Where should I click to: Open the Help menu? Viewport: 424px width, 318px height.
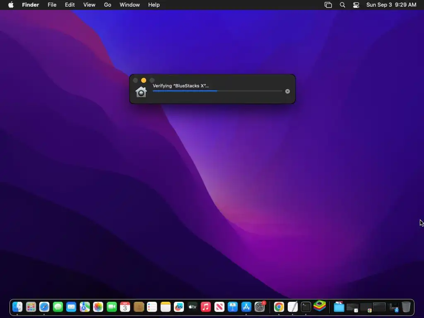click(x=154, y=5)
